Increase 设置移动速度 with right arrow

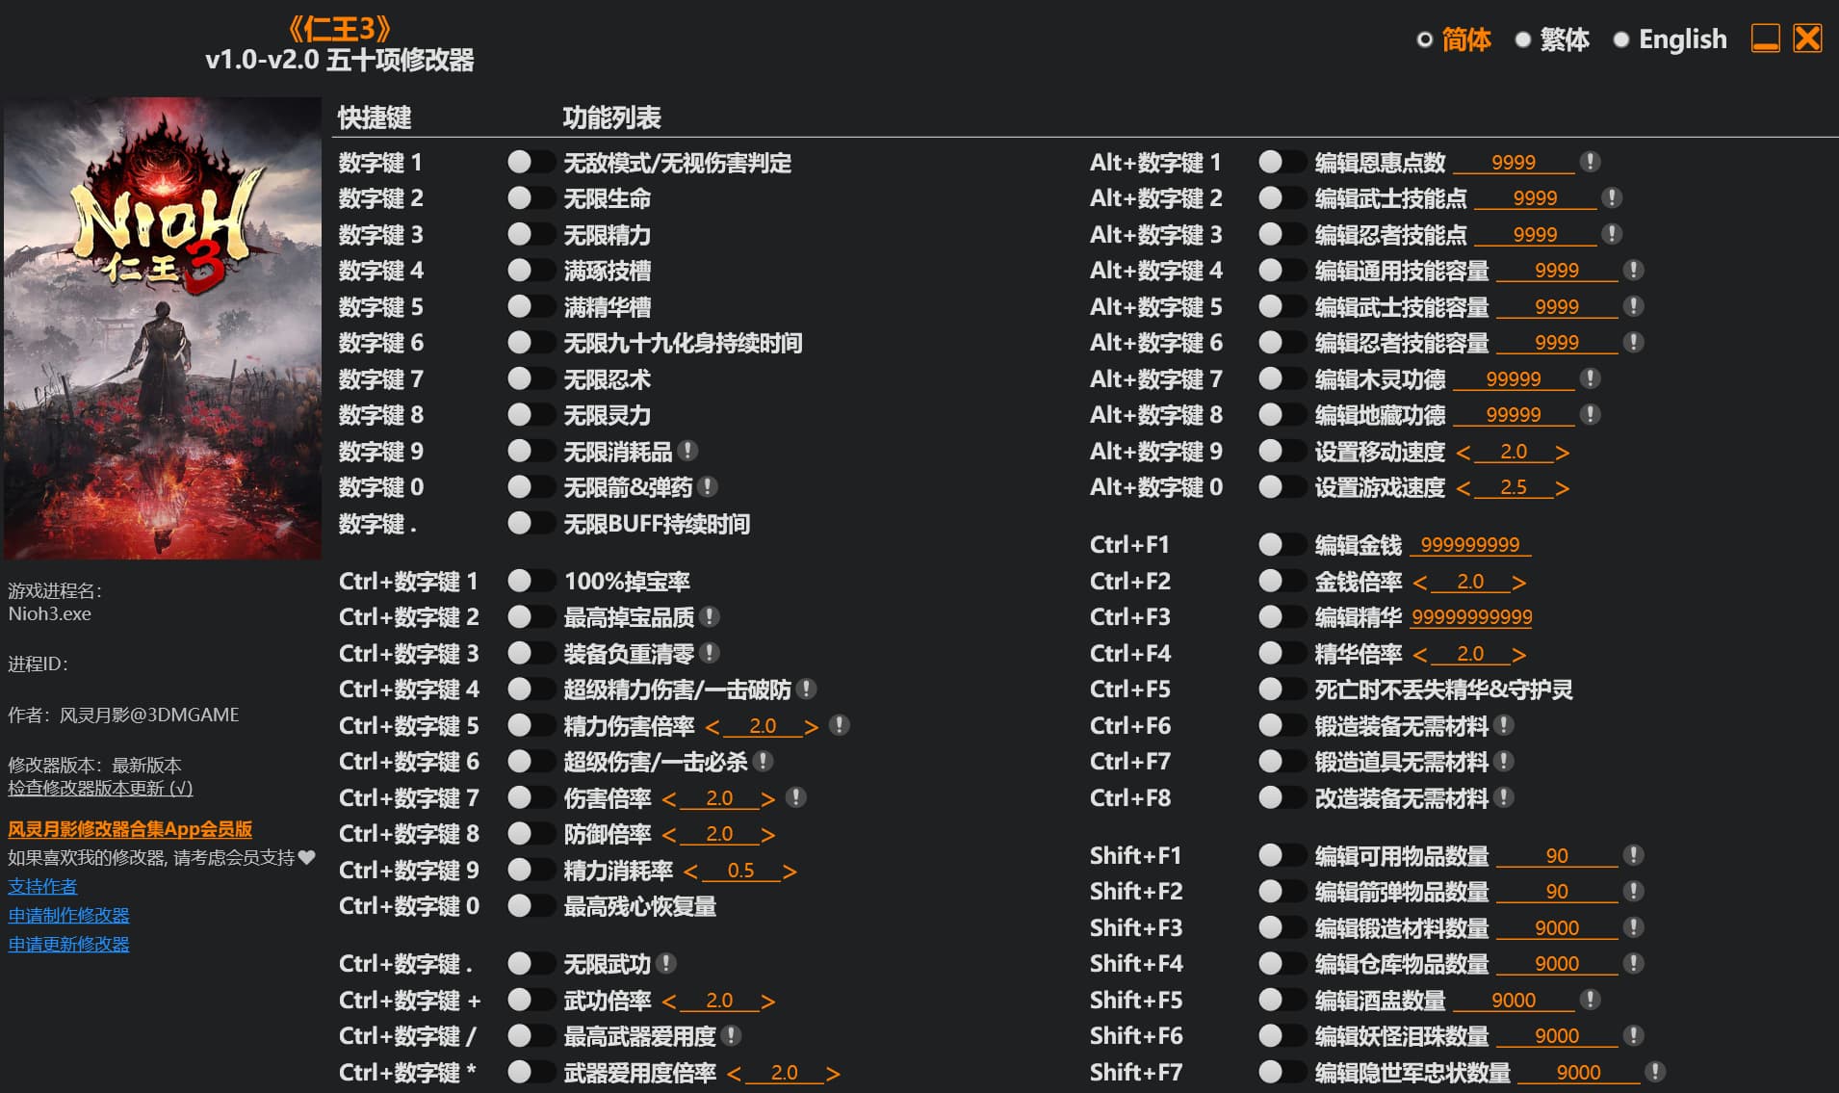(1562, 452)
